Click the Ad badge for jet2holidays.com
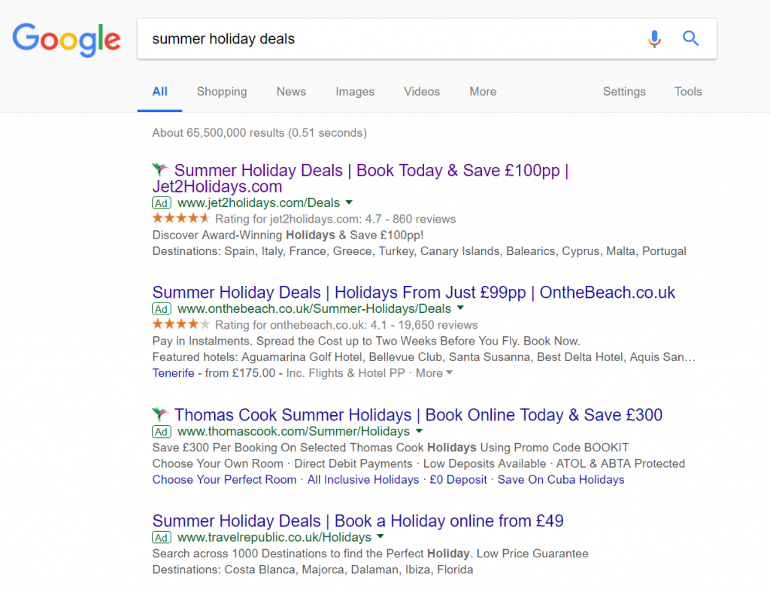770x592 pixels. [x=162, y=203]
